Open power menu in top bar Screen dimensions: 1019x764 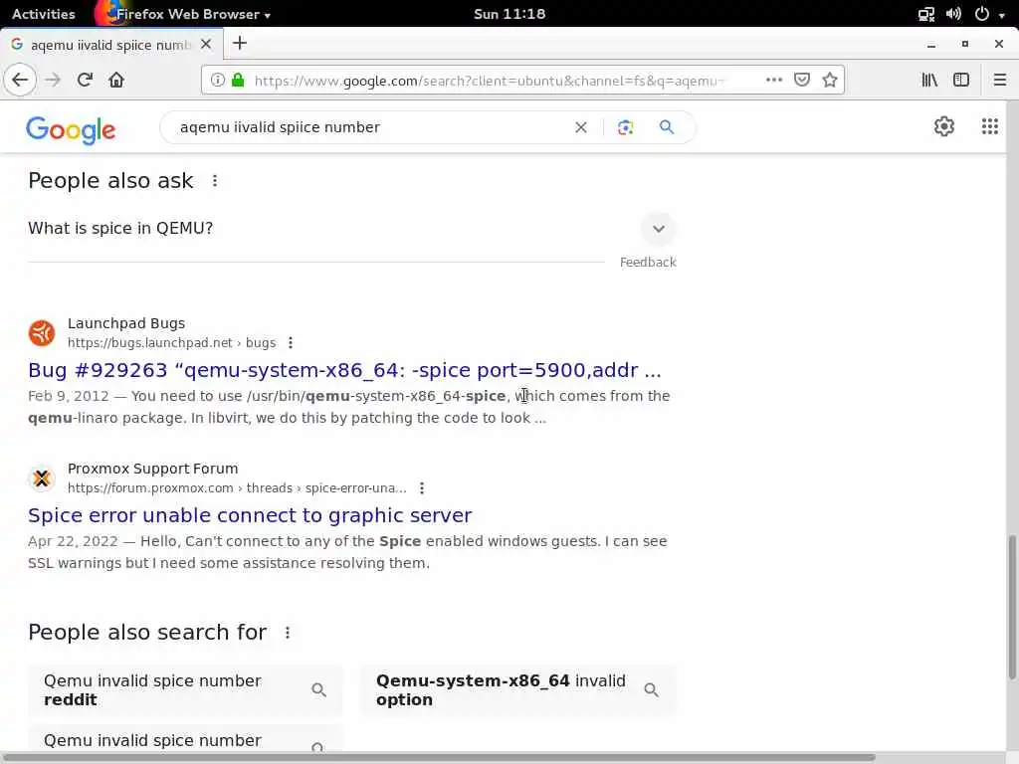coord(982,14)
